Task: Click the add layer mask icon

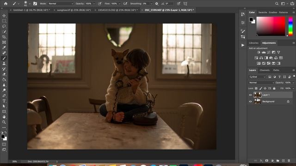Action: 266,160
